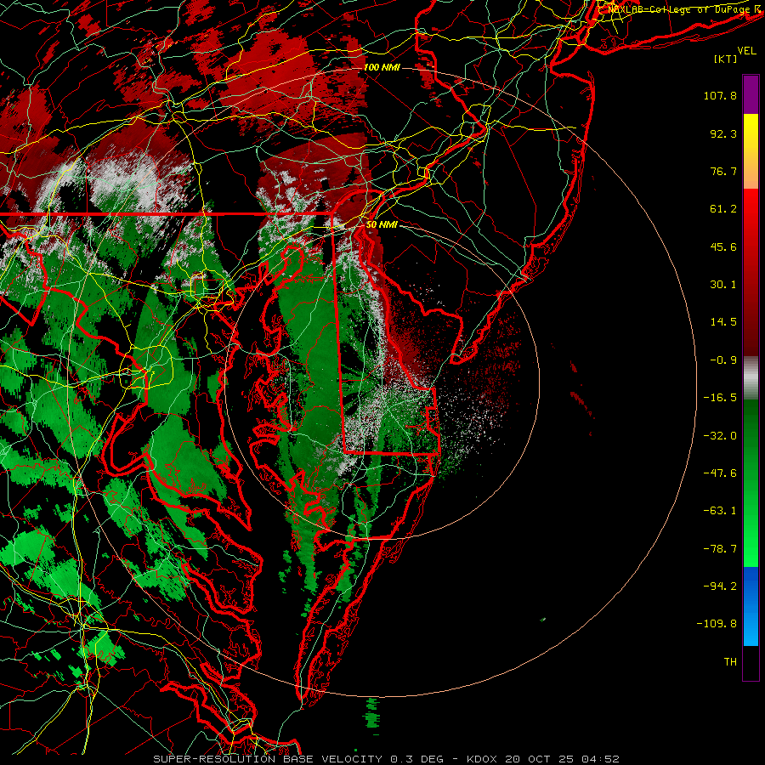Screen dimensions: 765x765
Task: Click the VEL legend title
Action: 746,51
